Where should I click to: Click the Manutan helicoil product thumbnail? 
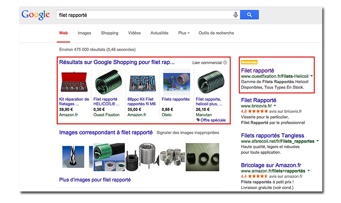211,82
